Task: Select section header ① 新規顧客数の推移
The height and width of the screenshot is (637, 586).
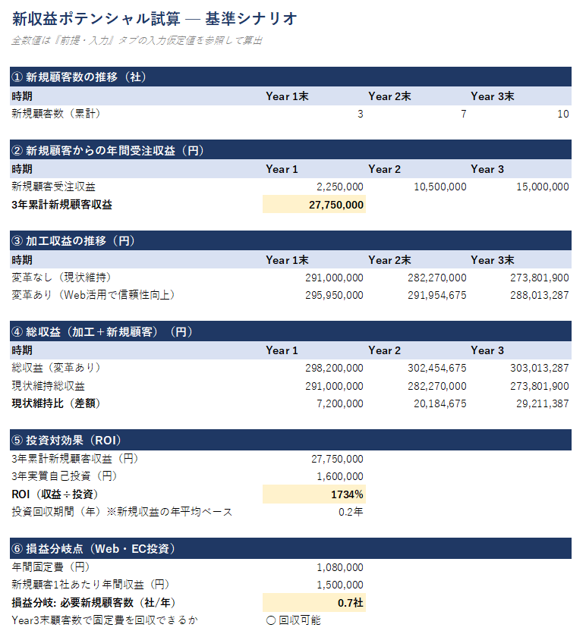Action: click(291, 77)
